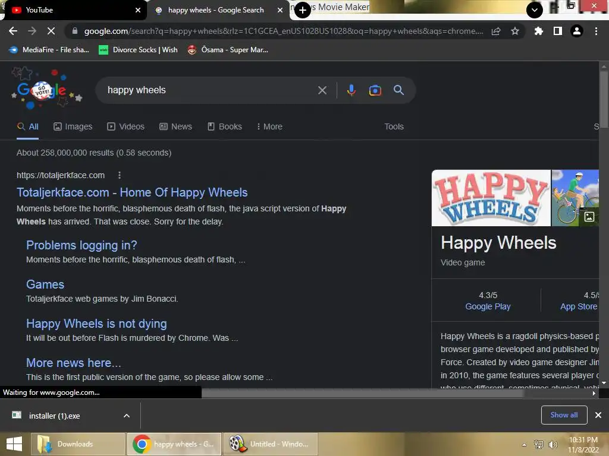The width and height of the screenshot is (609, 456).
Task: Open tab search chevron in title bar
Action: click(535, 10)
